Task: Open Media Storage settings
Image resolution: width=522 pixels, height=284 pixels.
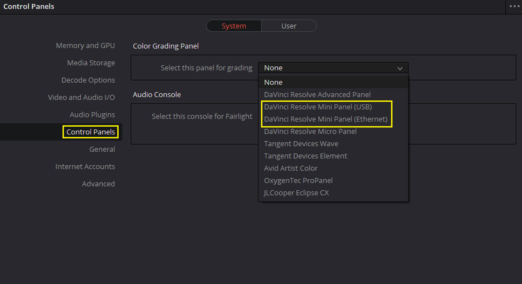Action: click(91, 63)
